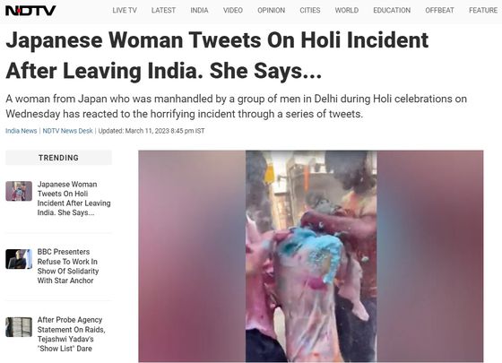
Task: Open BBC Presenters Refuse To Work story
Action: click(68, 266)
